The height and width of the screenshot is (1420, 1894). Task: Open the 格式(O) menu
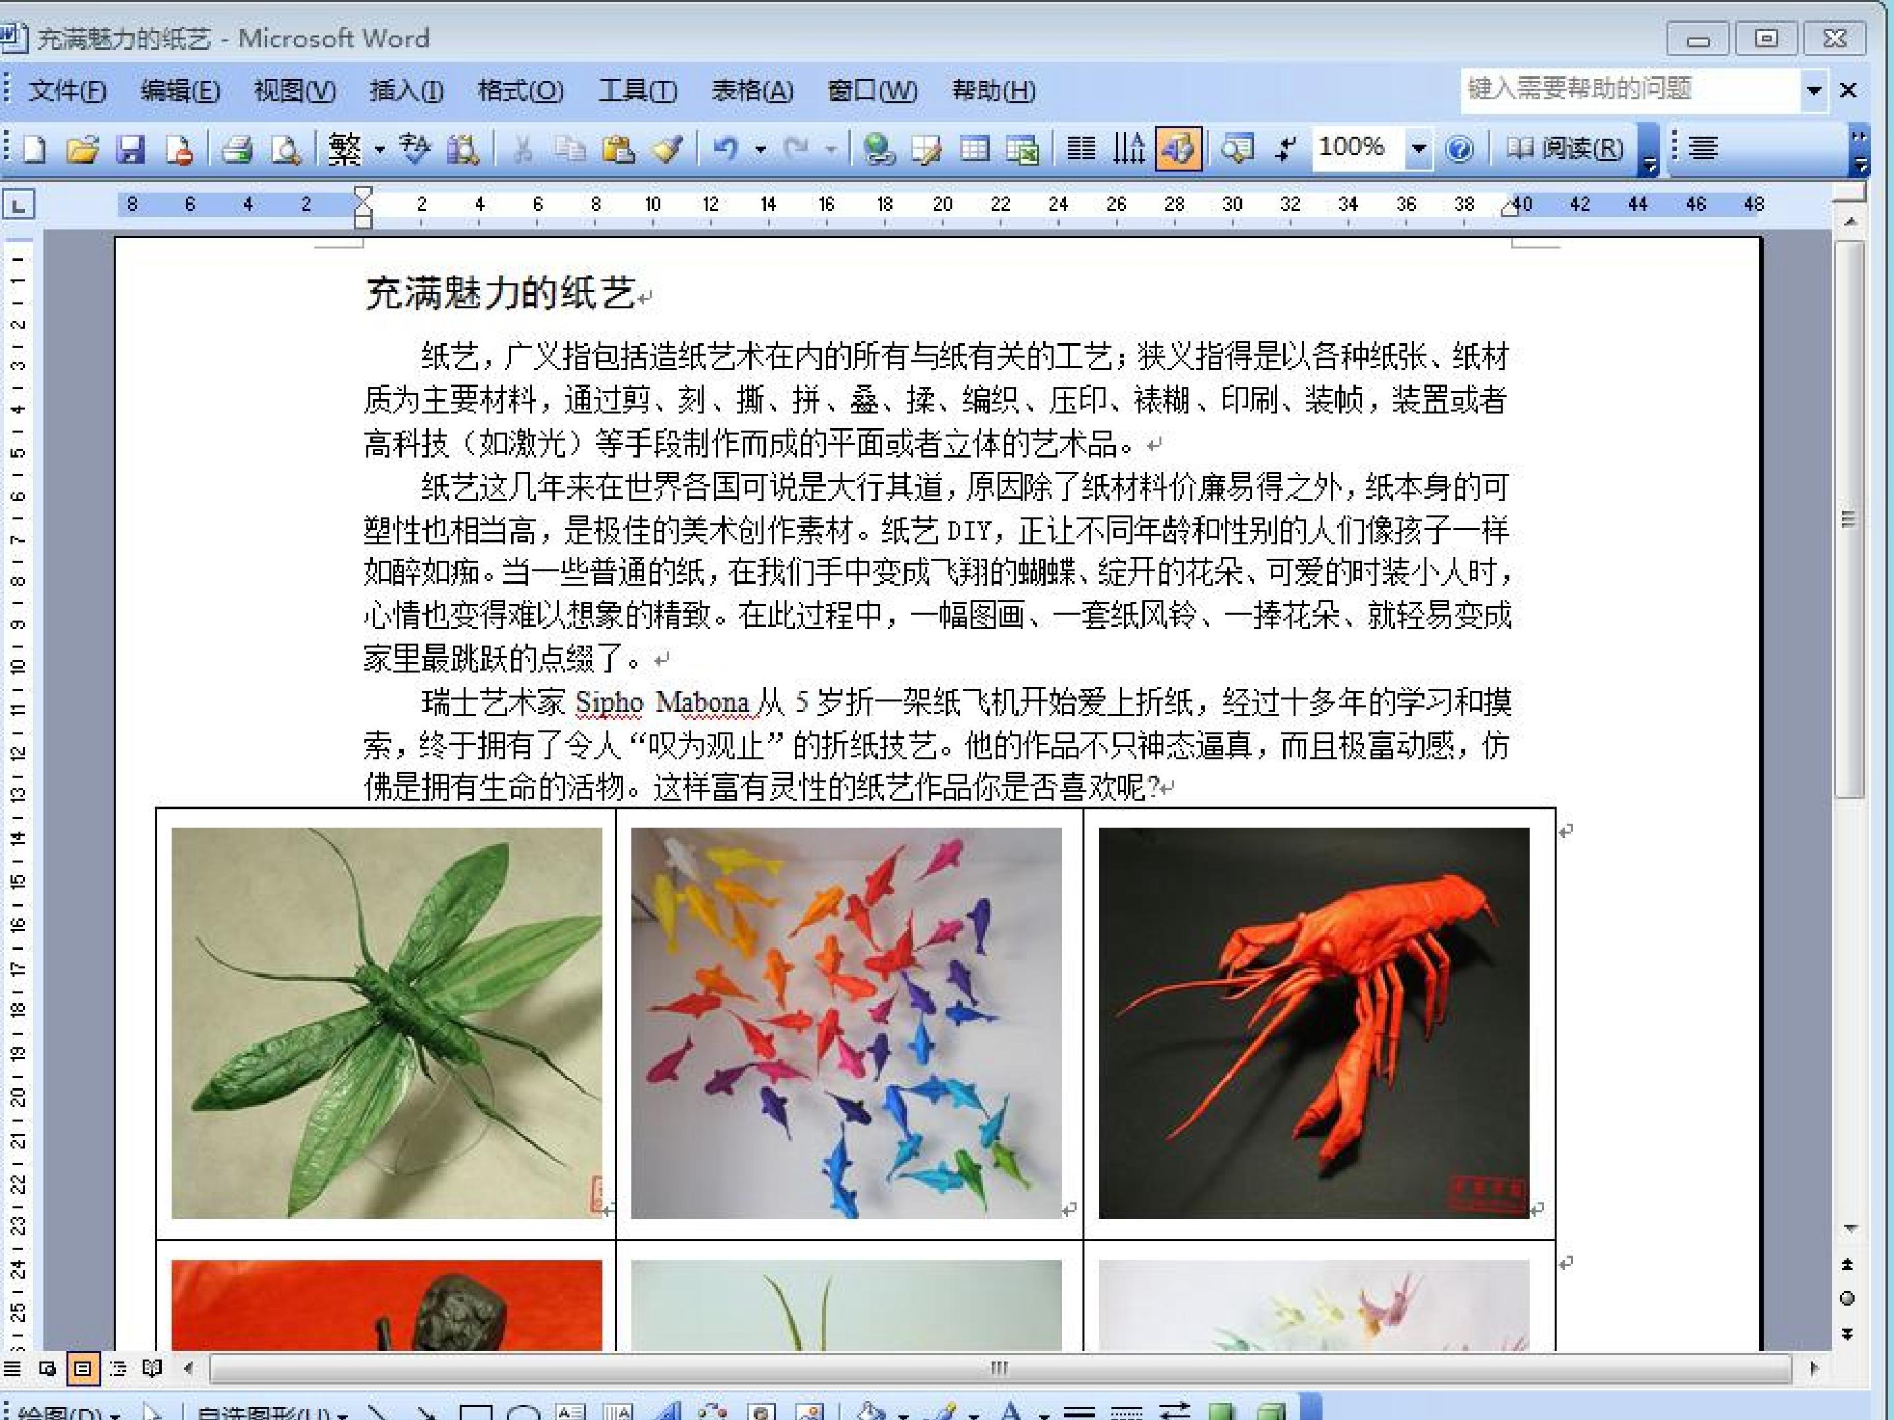pyautogui.click(x=521, y=90)
